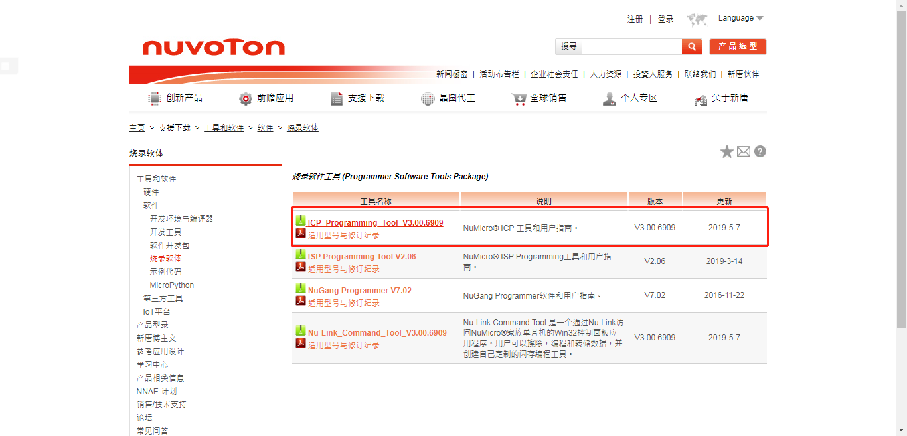The image size is (907, 436).
Task: Click the person icon beside 个人专区
Action: [610, 98]
